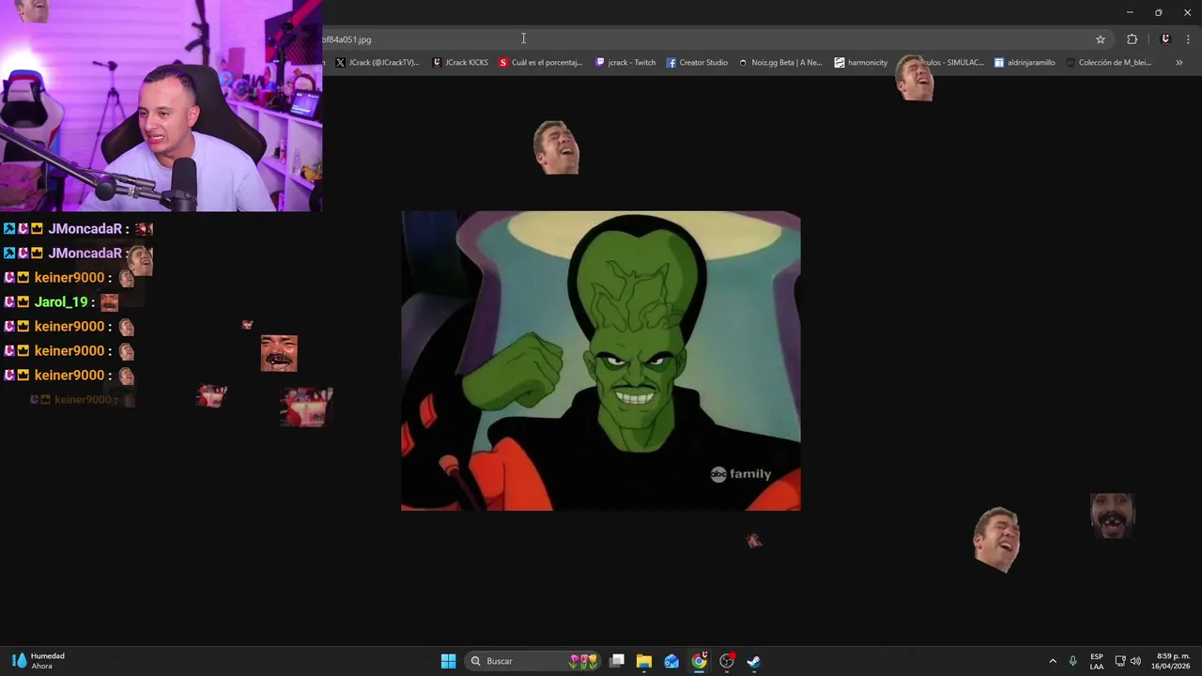The image size is (1202, 676).
Task: Open the aldrinjaramillo bookmark
Action: tap(1025, 63)
